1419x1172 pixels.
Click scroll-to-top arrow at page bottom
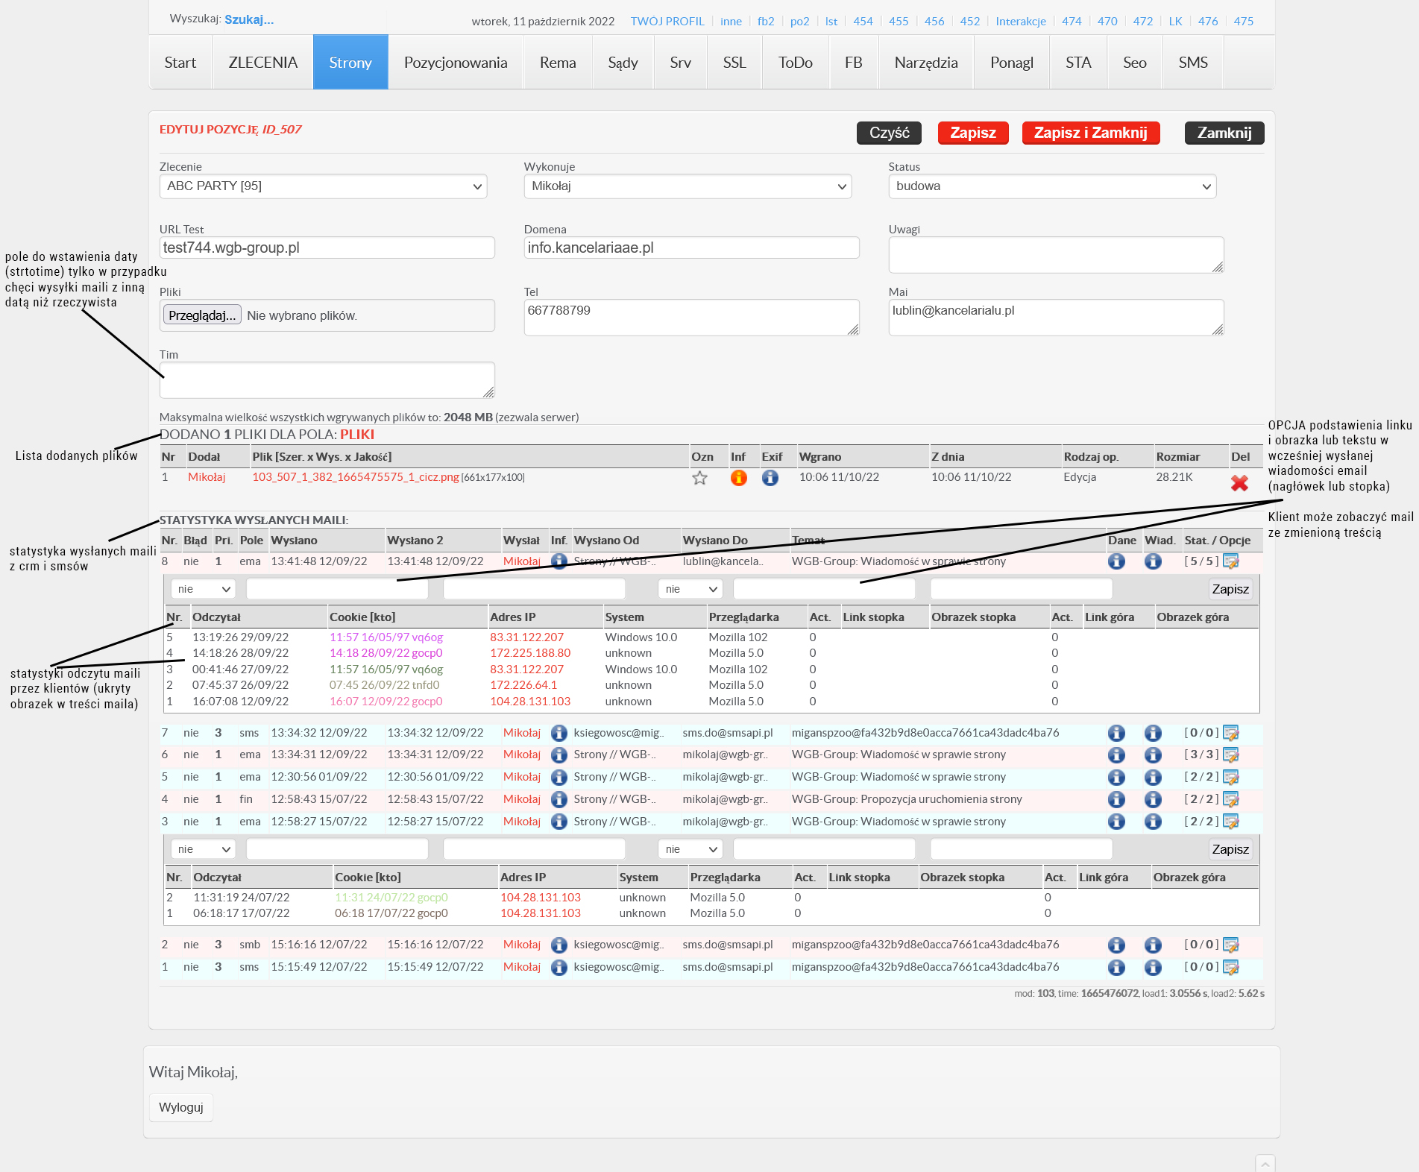click(x=1265, y=1164)
